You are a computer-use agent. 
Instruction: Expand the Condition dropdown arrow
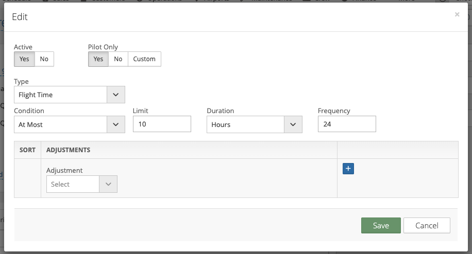click(115, 124)
